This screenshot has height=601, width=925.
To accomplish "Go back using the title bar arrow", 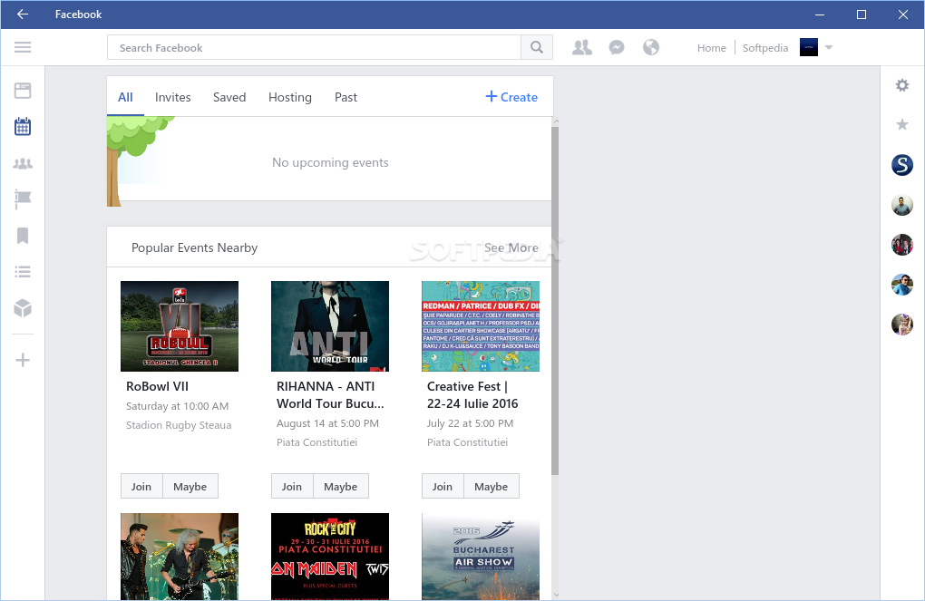I will tap(23, 15).
